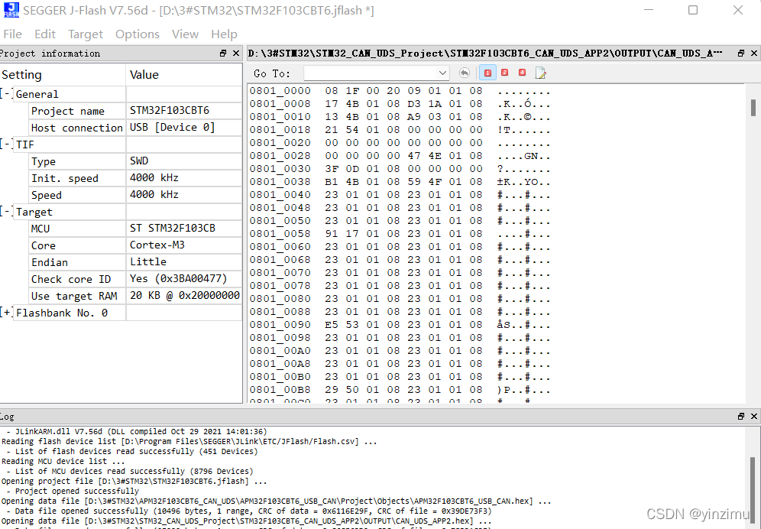Viewport: 761px width, 529px height.
Task: Click the SWD type value
Action: (139, 161)
